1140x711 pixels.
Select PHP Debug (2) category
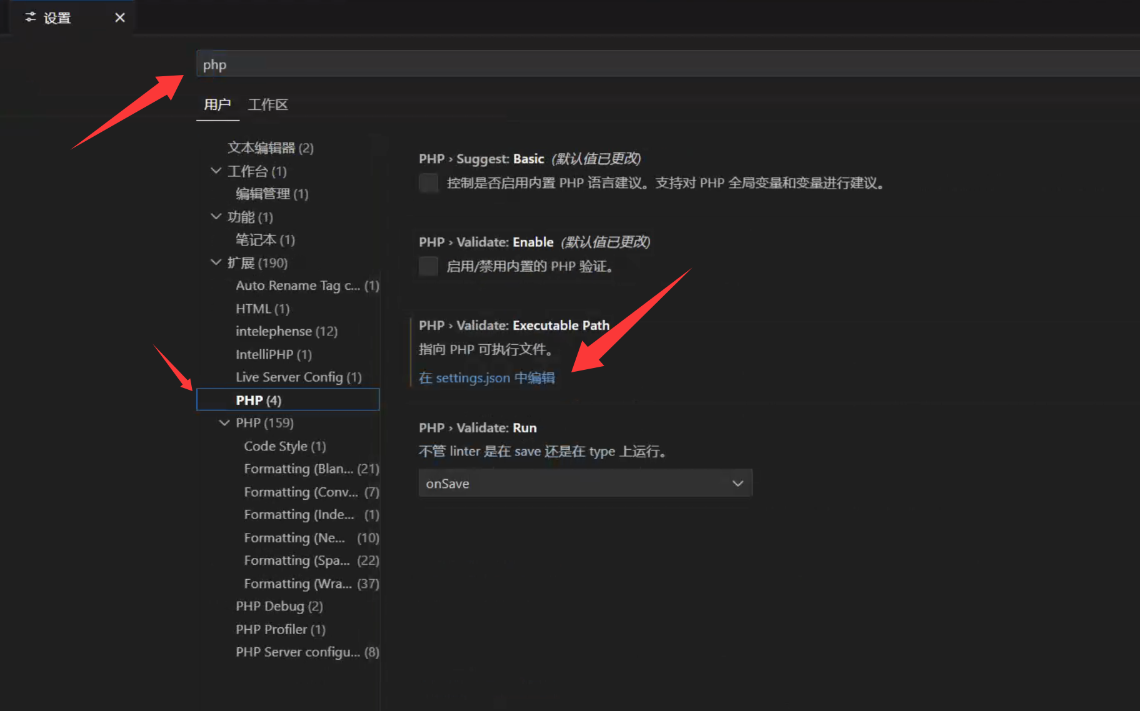tap(279, 606)
